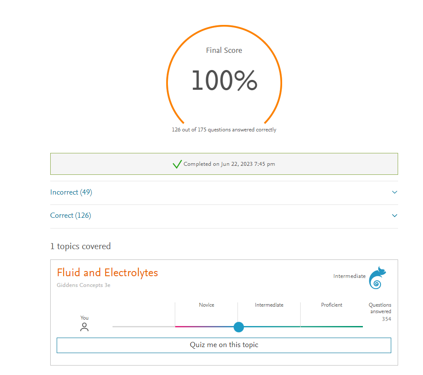Click the Questions answered 354 count
423x375 pixels.
(x=386, y=319)
